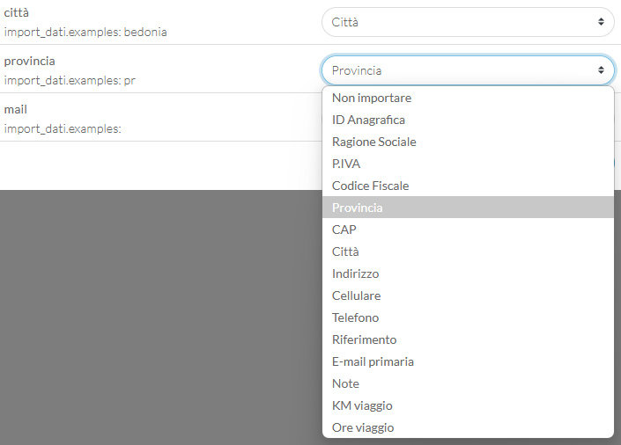Select the highlighted "Provincia" option

point(468,208)
